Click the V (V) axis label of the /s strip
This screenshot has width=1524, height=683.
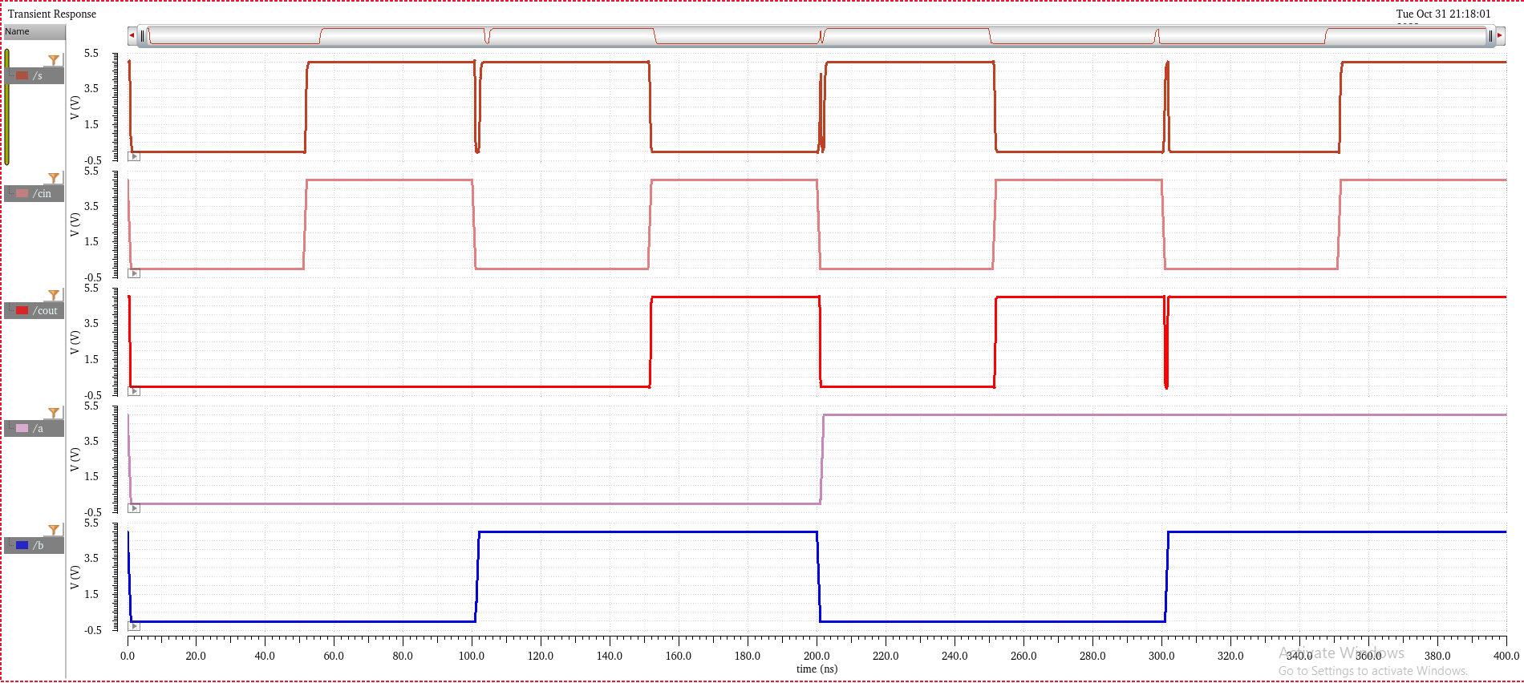(75, 107)
